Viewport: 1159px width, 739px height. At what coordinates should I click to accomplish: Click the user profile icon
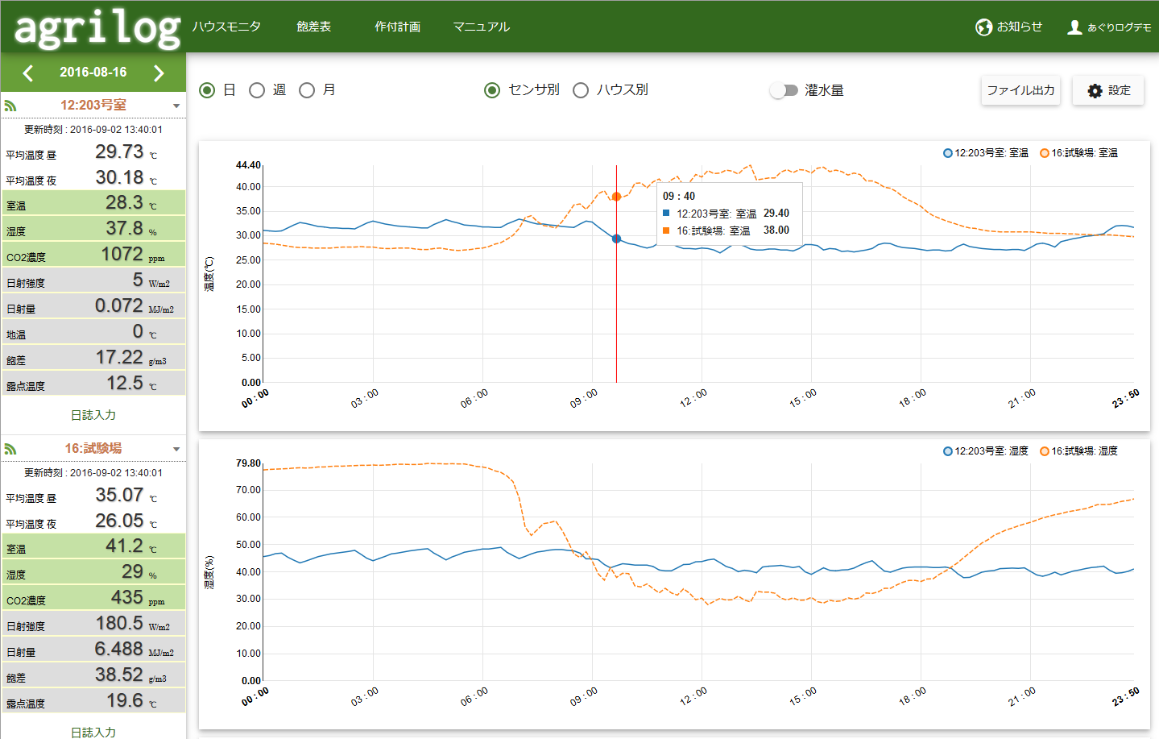point(1074,27)
